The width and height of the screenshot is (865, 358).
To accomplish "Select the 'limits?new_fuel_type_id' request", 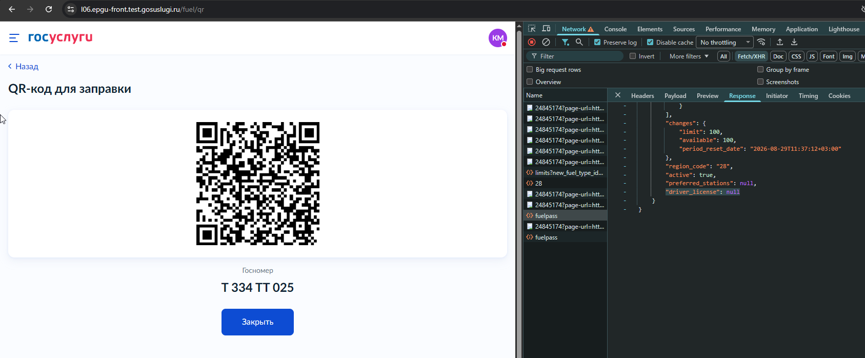I will point(565,173).
